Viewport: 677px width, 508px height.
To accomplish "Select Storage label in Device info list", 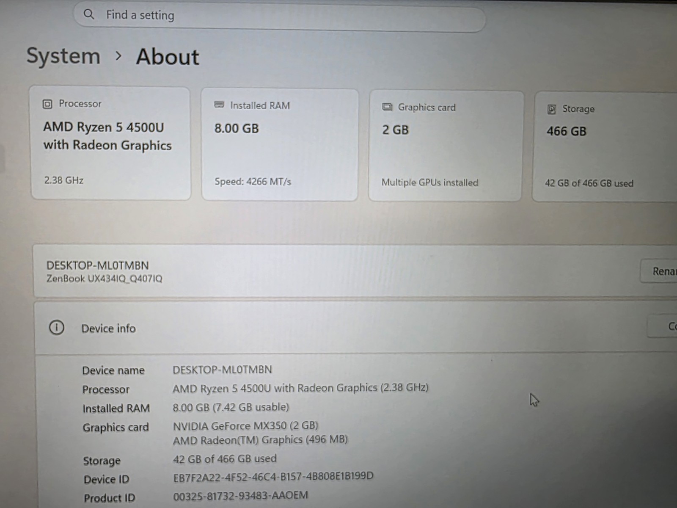I will [102, 461].
